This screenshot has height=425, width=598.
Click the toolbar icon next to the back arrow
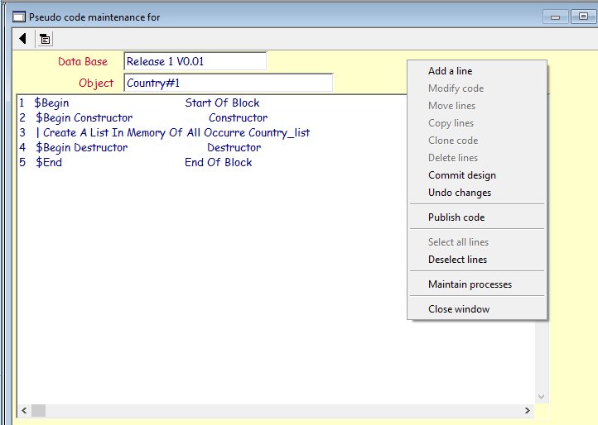click(x=45, y=38)
